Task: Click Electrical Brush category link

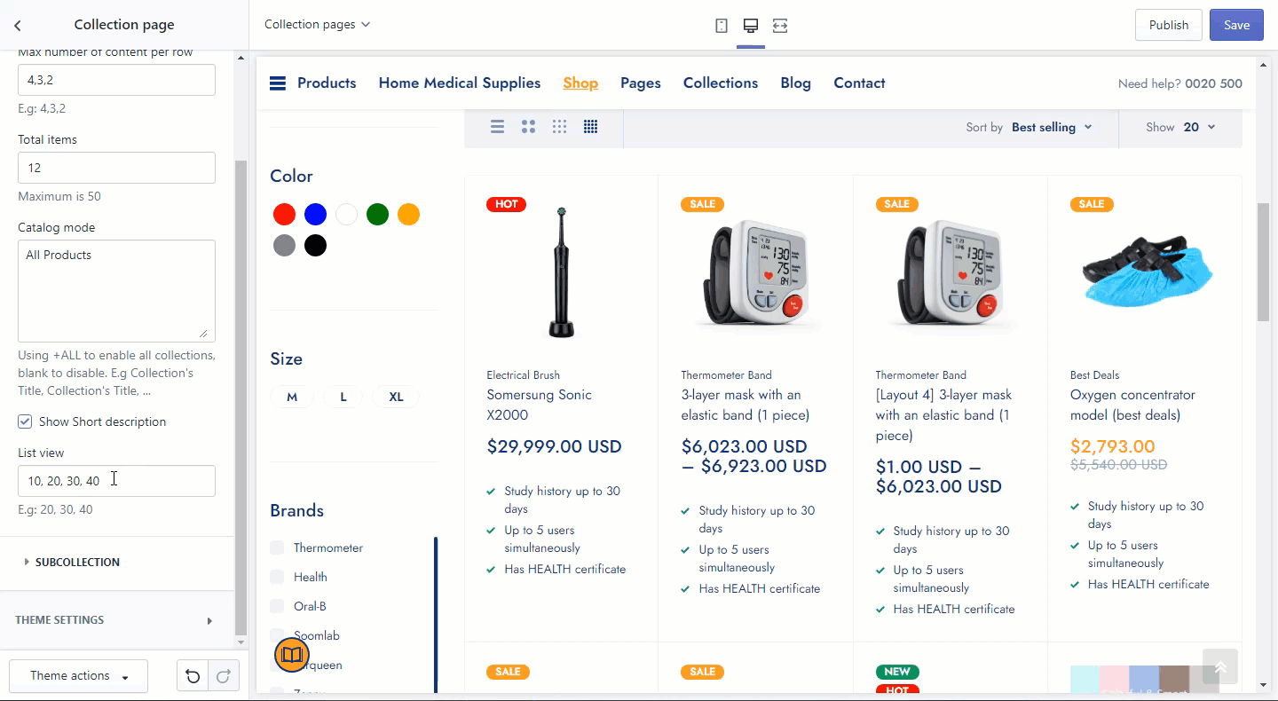Action: point(523,375)
